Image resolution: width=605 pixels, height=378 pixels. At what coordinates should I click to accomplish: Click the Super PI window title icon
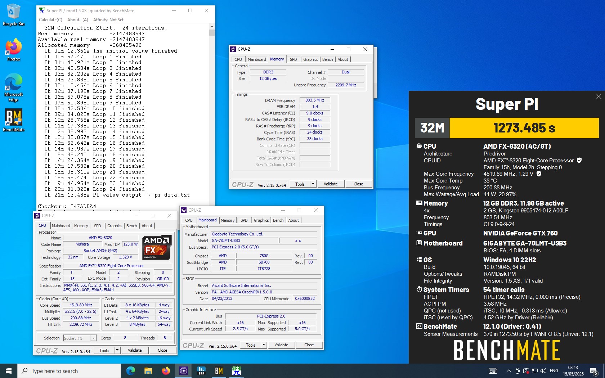click(x=42, y=10)
